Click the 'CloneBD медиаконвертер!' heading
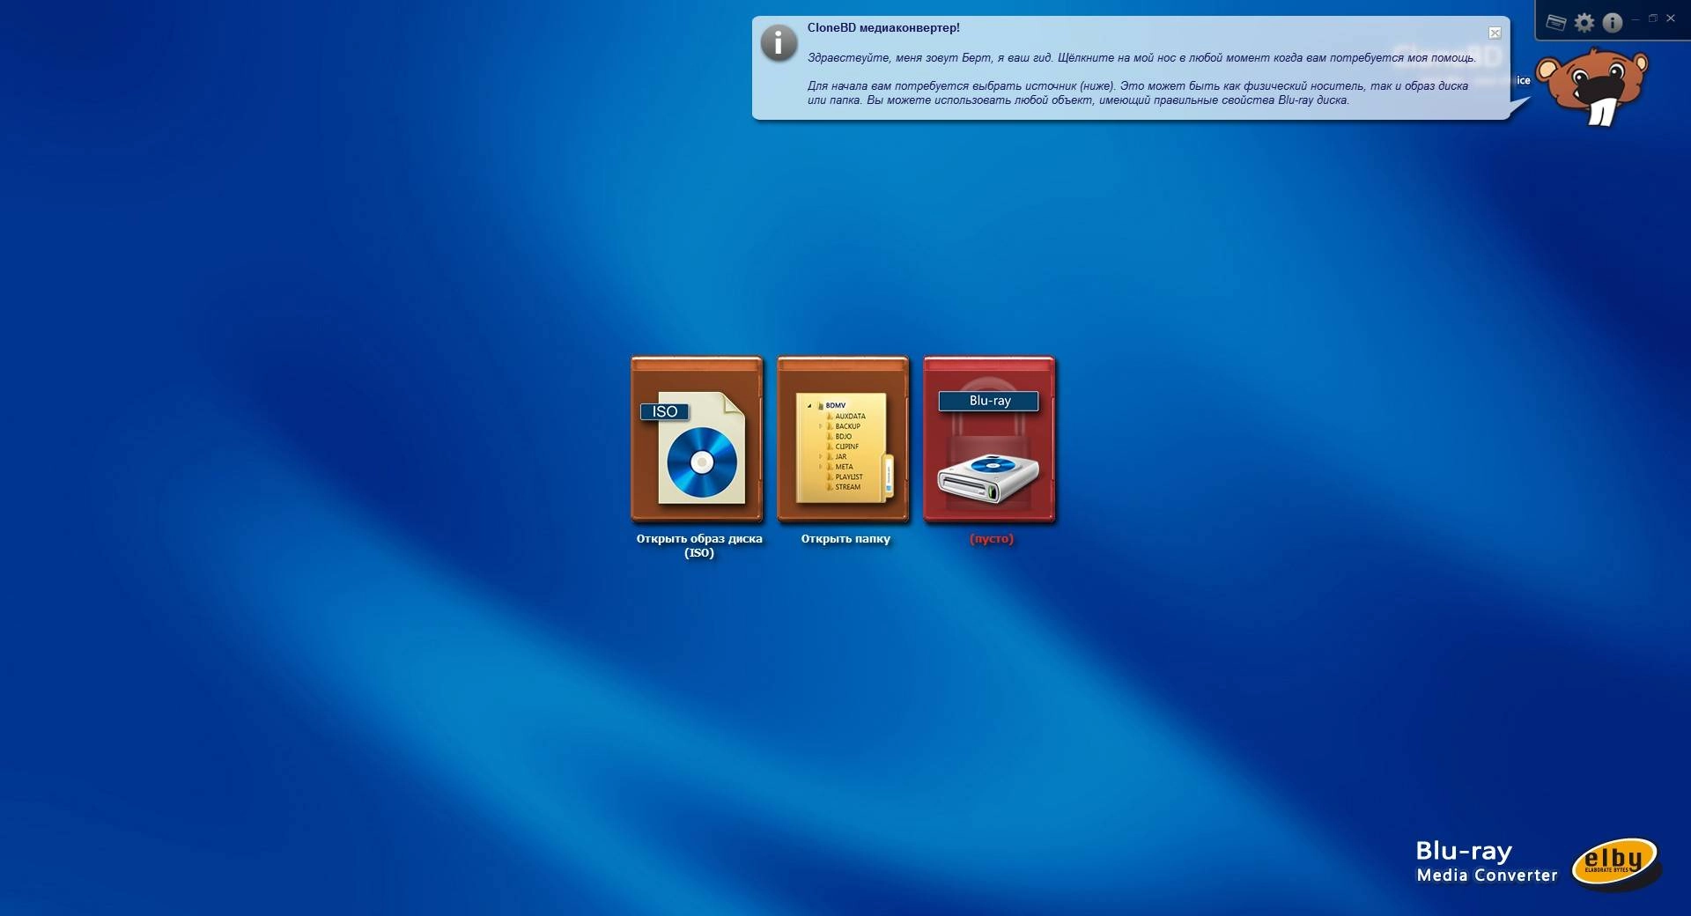1691x916 pixels. [x=883, y=27]
